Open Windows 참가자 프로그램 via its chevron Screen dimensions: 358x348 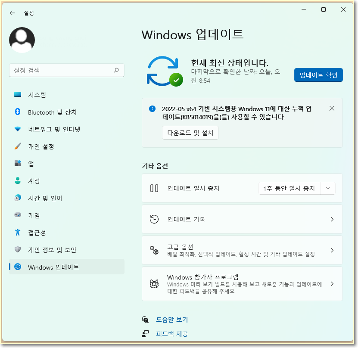[x=332, y=284]
